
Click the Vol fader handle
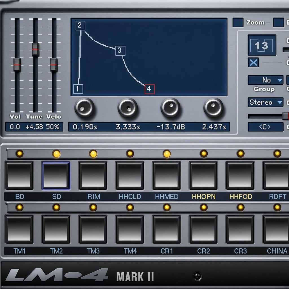pyautogui.click(x=17, y=65)
